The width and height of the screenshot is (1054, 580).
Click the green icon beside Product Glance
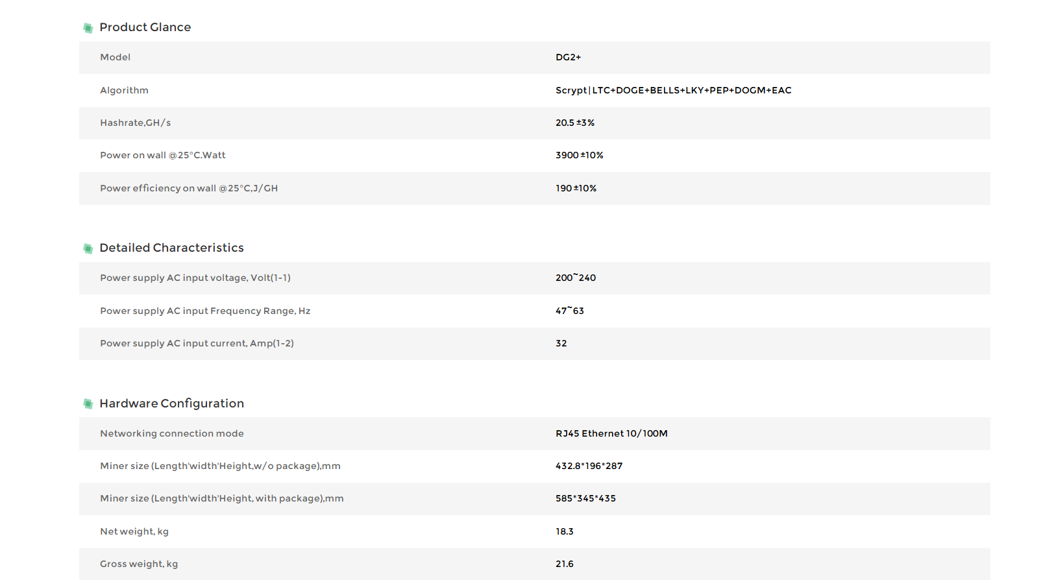(x=88, y=28)
